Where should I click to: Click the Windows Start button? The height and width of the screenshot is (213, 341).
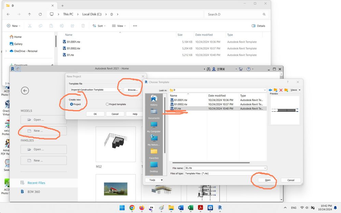[122, 208]
